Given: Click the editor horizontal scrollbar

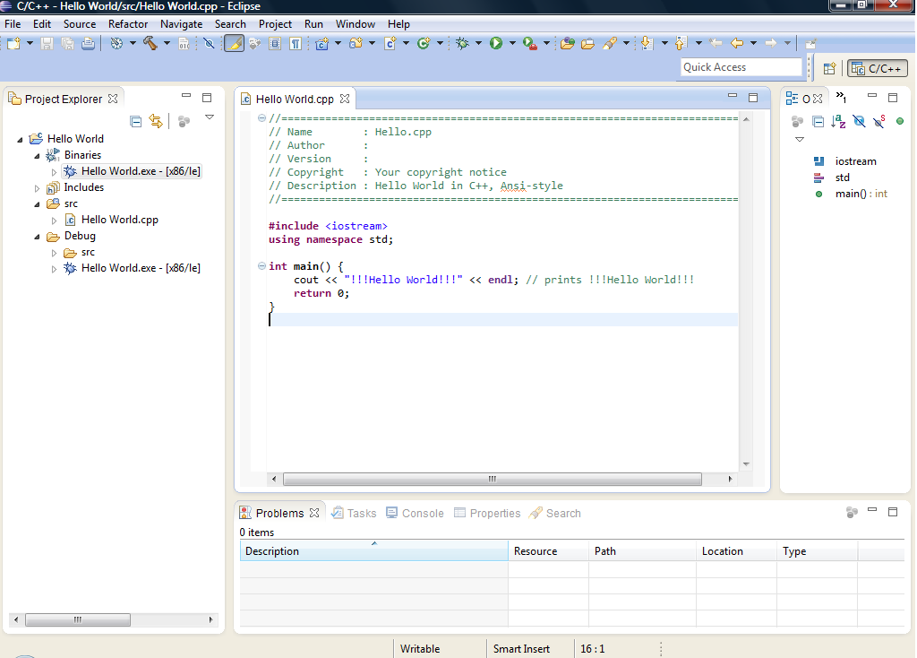Looking at the screenshot, I should tap(492, 480).
